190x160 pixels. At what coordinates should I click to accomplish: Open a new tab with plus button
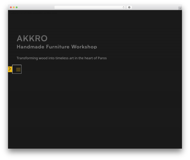click(180, 8)
